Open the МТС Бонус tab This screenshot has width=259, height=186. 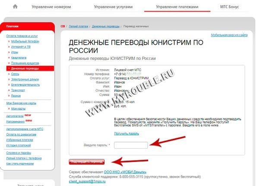(x=230, y=7)
